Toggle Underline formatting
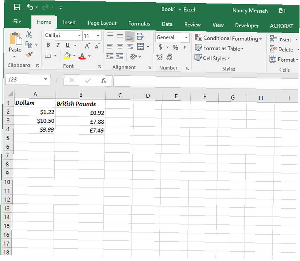300x261 pixels. point(67,45)
